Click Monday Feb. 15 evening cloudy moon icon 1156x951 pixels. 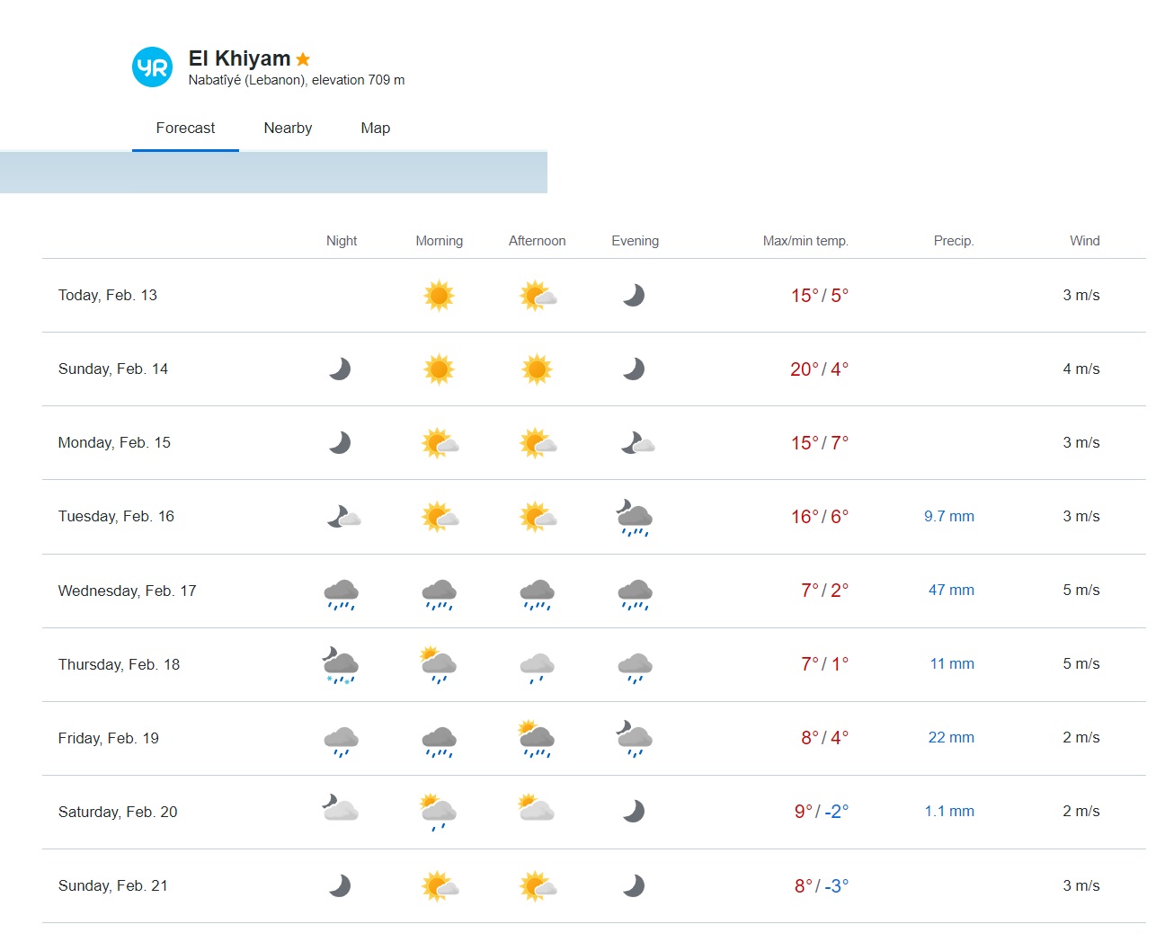click(x=636, y=443)
